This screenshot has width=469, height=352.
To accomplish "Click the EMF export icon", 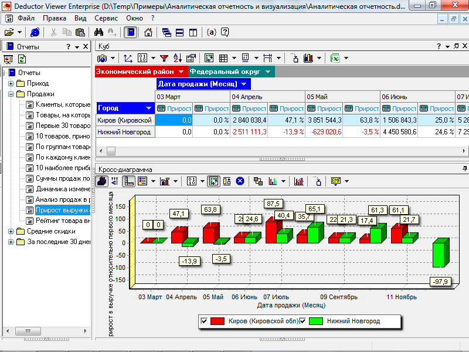I will click(x=336, y=181).
